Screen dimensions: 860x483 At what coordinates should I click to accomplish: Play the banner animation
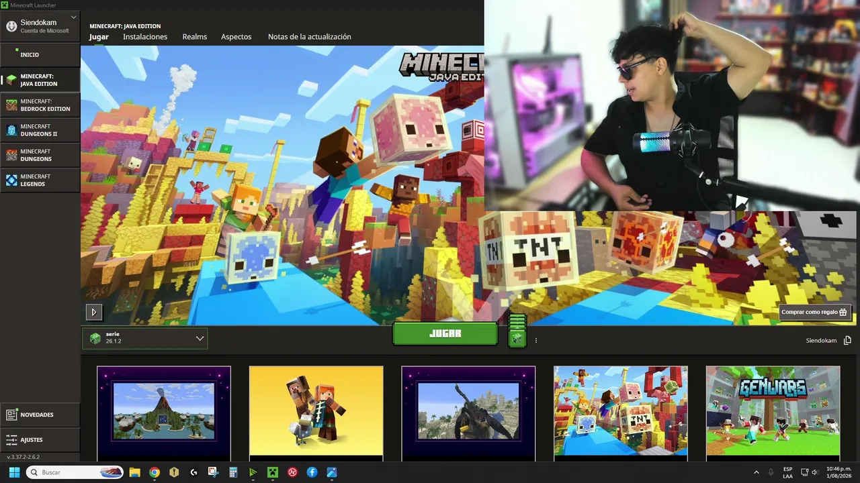point(93,311)
